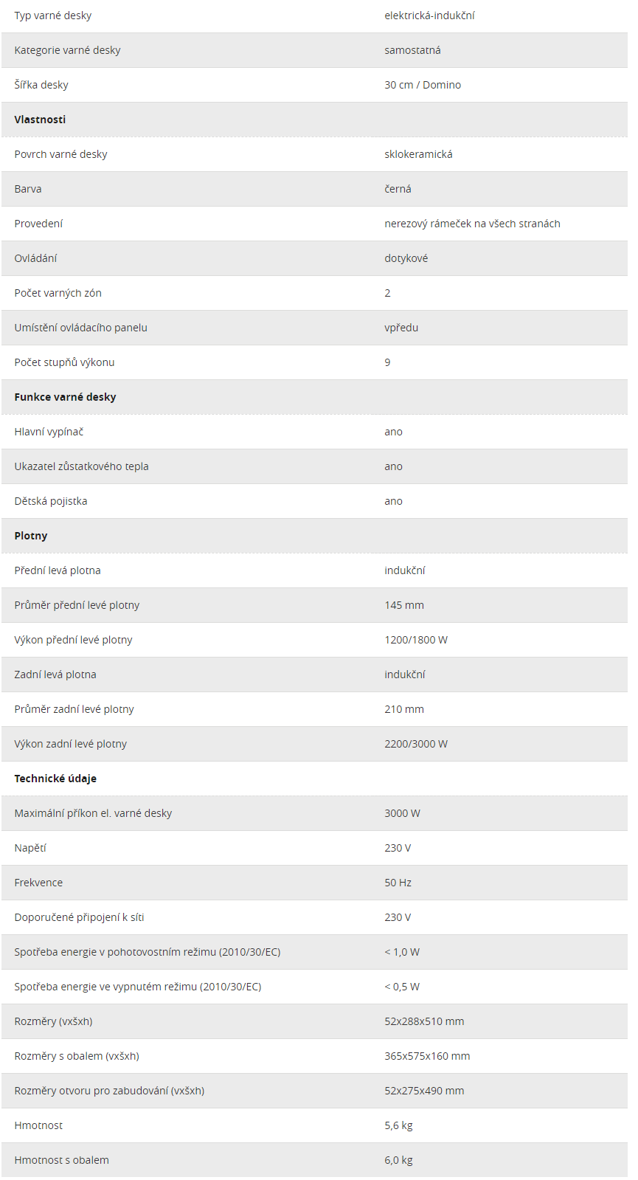Click the Průměr zadní levé plotny label
The height and width of the screenshot is (1180, 638).
click(x=74, y=709)
